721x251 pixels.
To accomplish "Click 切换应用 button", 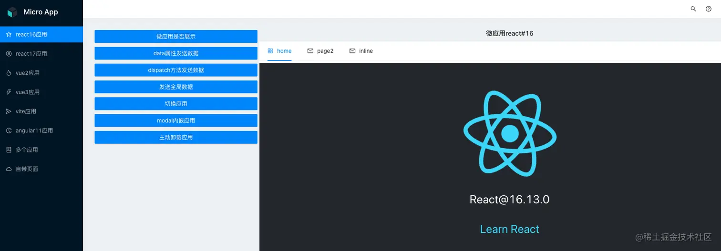I will pos(176,103).
